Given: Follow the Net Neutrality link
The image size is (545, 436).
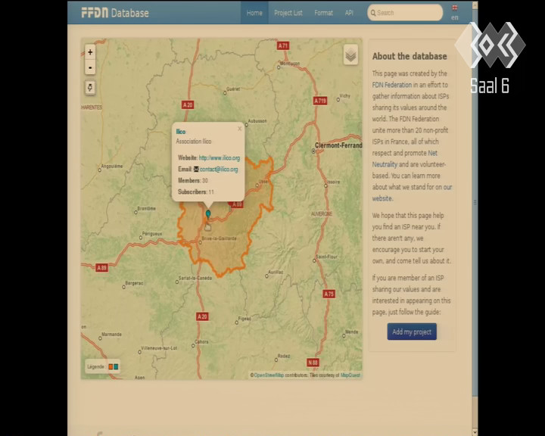Looking at the screenshot, I should click(405, 158).
